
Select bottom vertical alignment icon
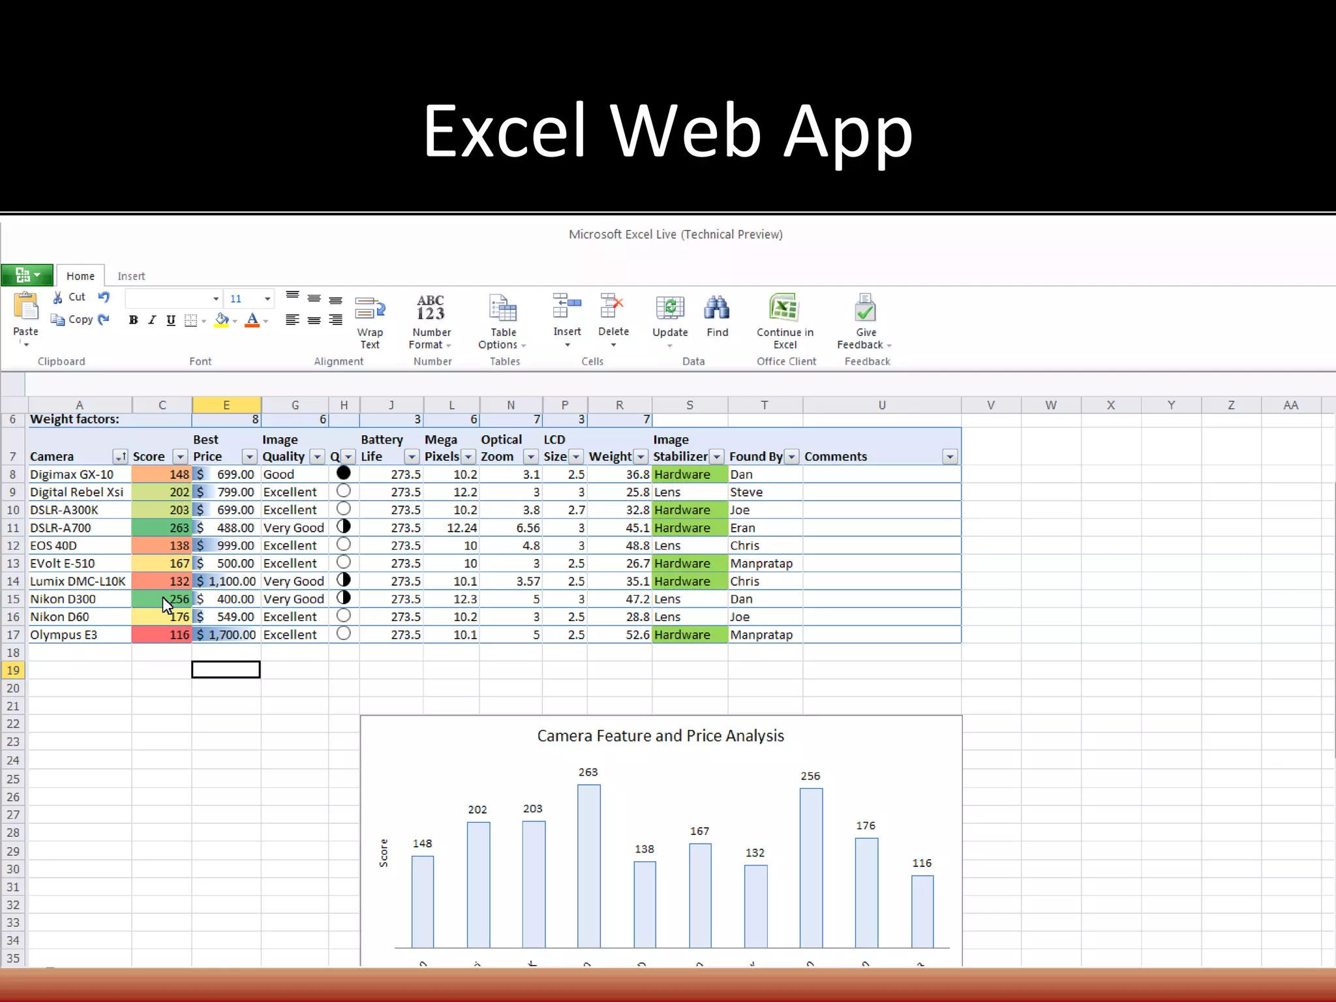click(x=335, y=299)
